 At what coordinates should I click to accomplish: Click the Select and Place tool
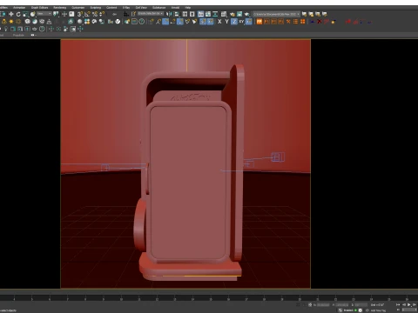pos(33,14)
